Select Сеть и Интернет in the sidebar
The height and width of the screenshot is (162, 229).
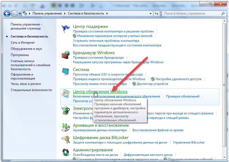(23, 42)
